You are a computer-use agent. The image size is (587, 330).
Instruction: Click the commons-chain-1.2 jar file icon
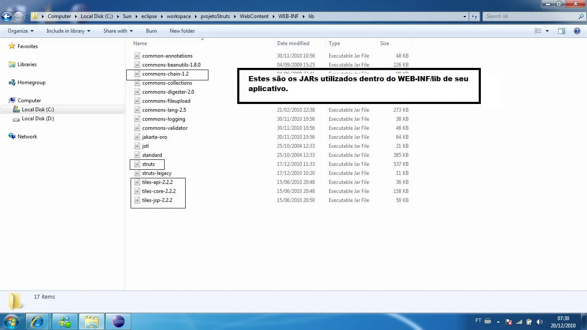coord(137,74)
